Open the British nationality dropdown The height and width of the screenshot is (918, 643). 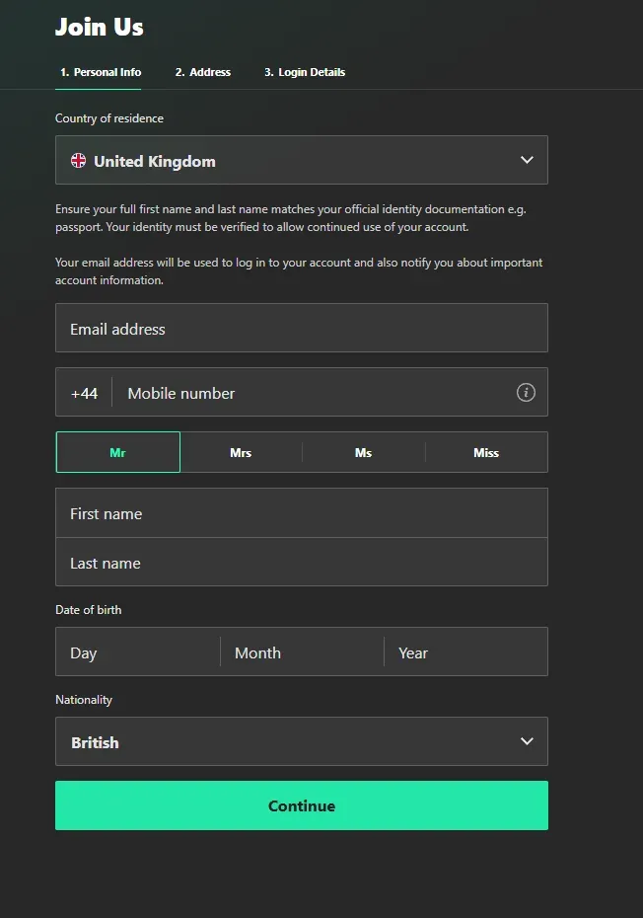(301, 741)
